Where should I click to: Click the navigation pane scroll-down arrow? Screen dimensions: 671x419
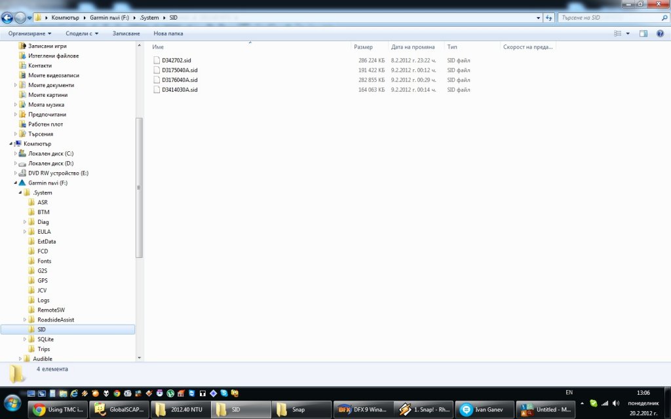coord(139,358)
